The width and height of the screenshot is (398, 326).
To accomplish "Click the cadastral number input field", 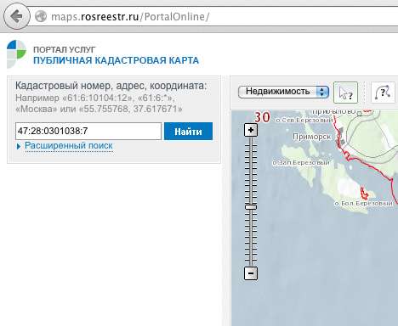I will pyautogui.click(x=88, y=131).
